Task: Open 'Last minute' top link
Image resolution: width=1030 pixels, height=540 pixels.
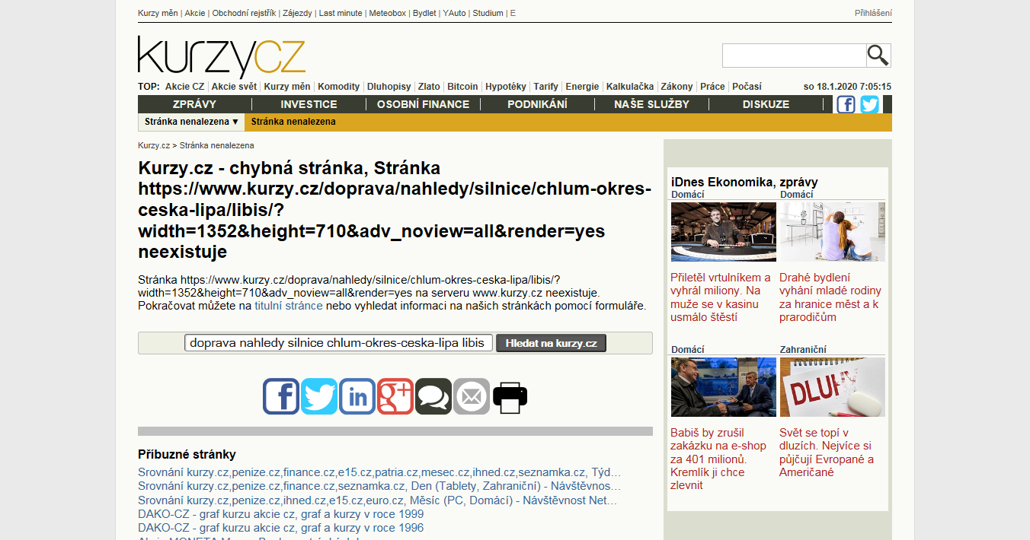Action: tap(341, 13)
